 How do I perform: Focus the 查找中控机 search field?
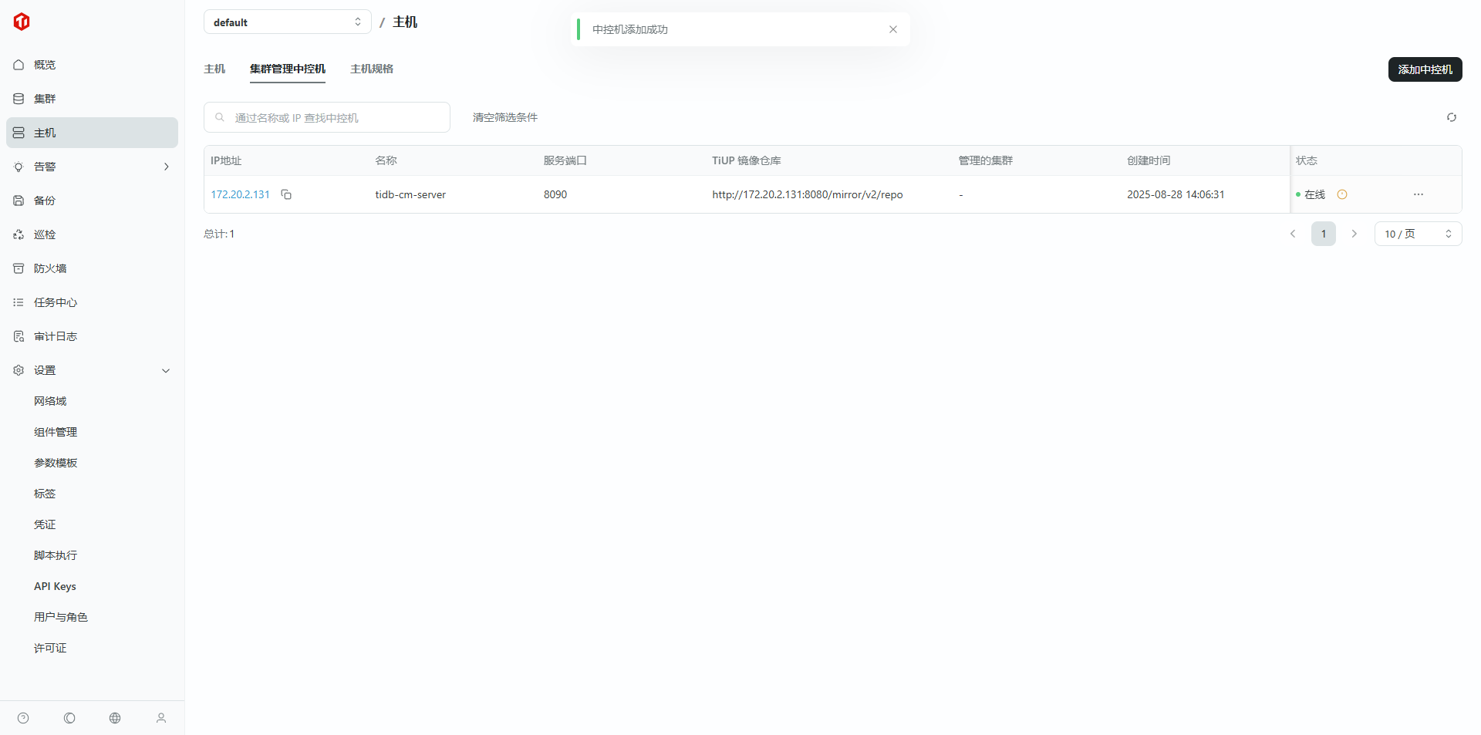[x=336, y=118]
